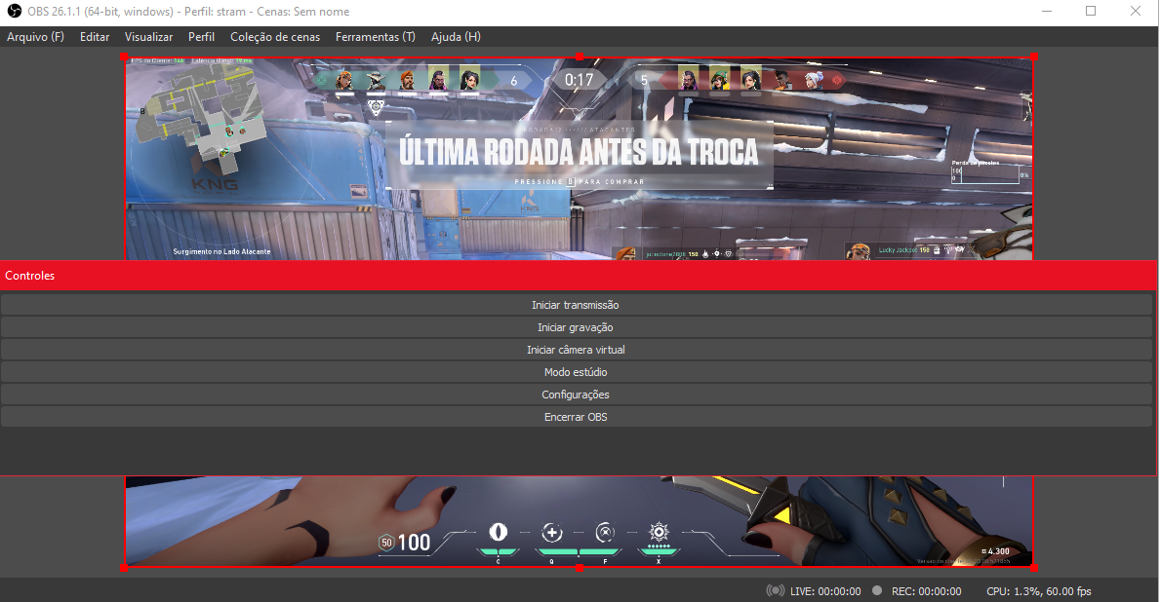Image resolution: width=1161 pixels, height=602 pixels.
Task: Click the 4.300 credits value in the preview
Action: click(995, 551)
